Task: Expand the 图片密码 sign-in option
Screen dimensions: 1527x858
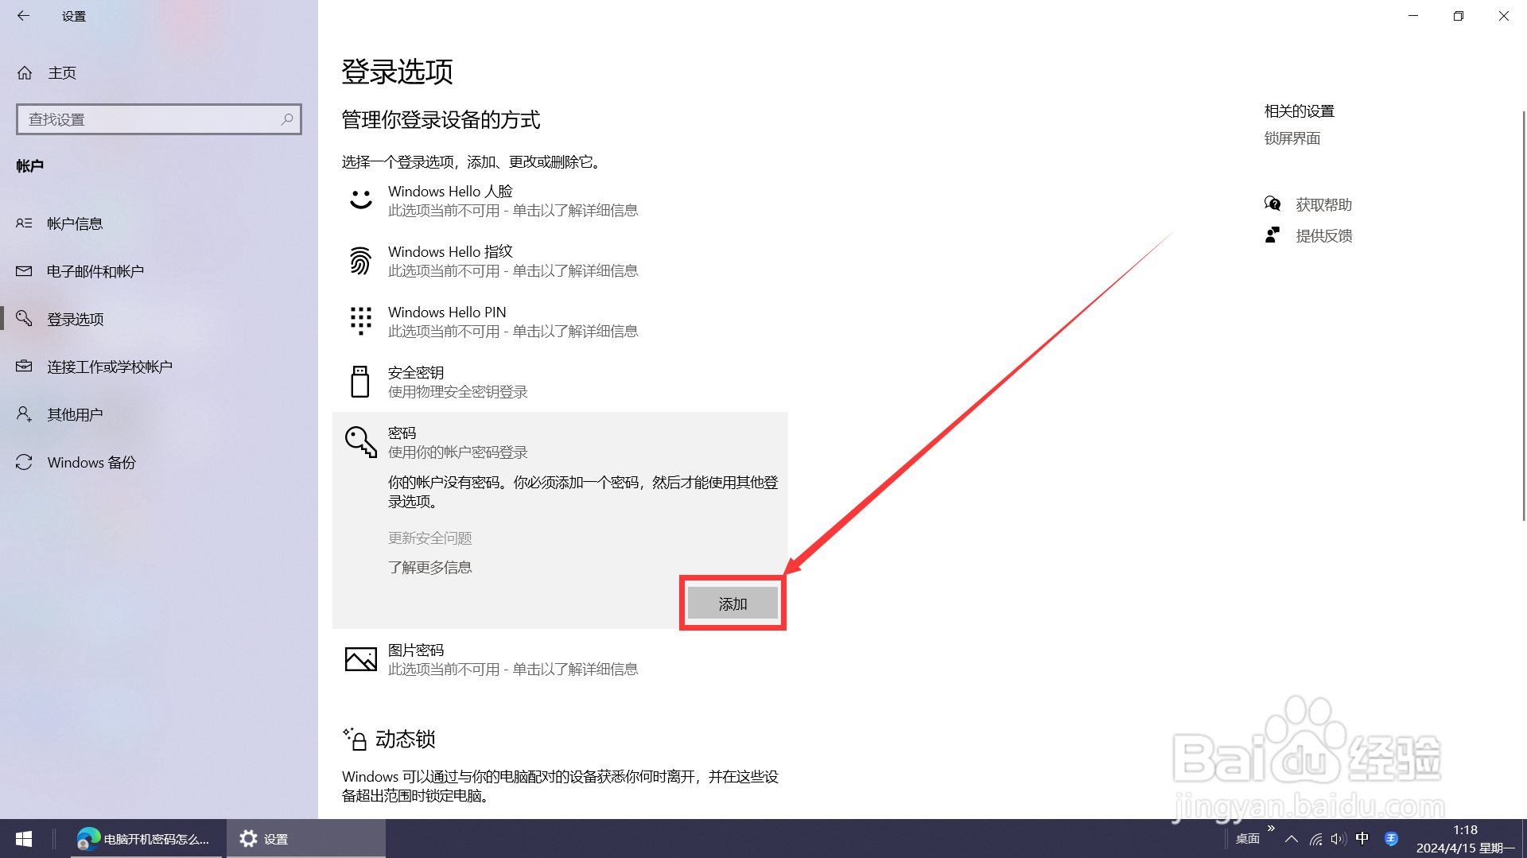Action: coord(560,659)
